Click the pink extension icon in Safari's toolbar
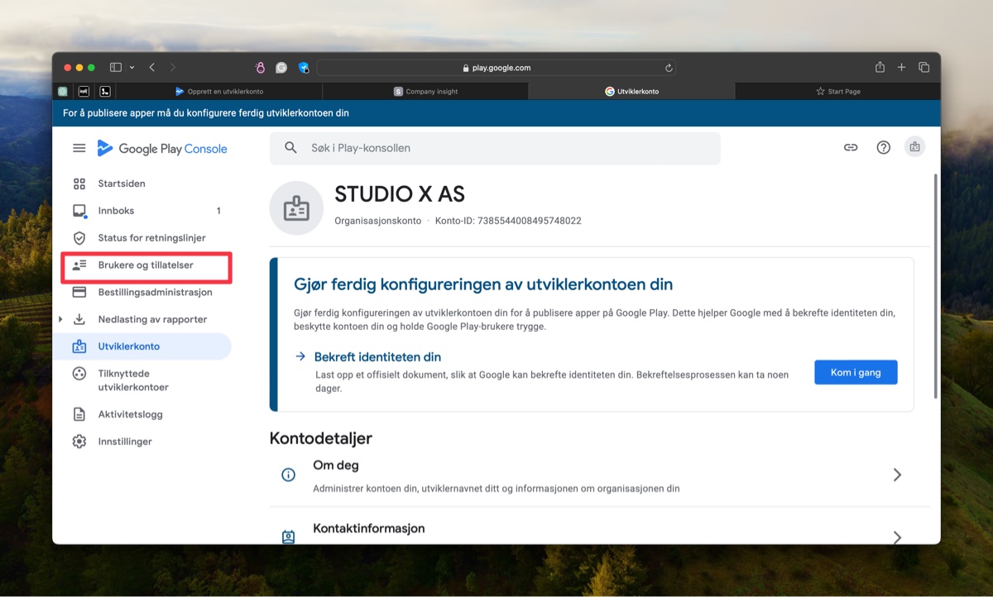 pyautogui.click(x=260, y=68)
